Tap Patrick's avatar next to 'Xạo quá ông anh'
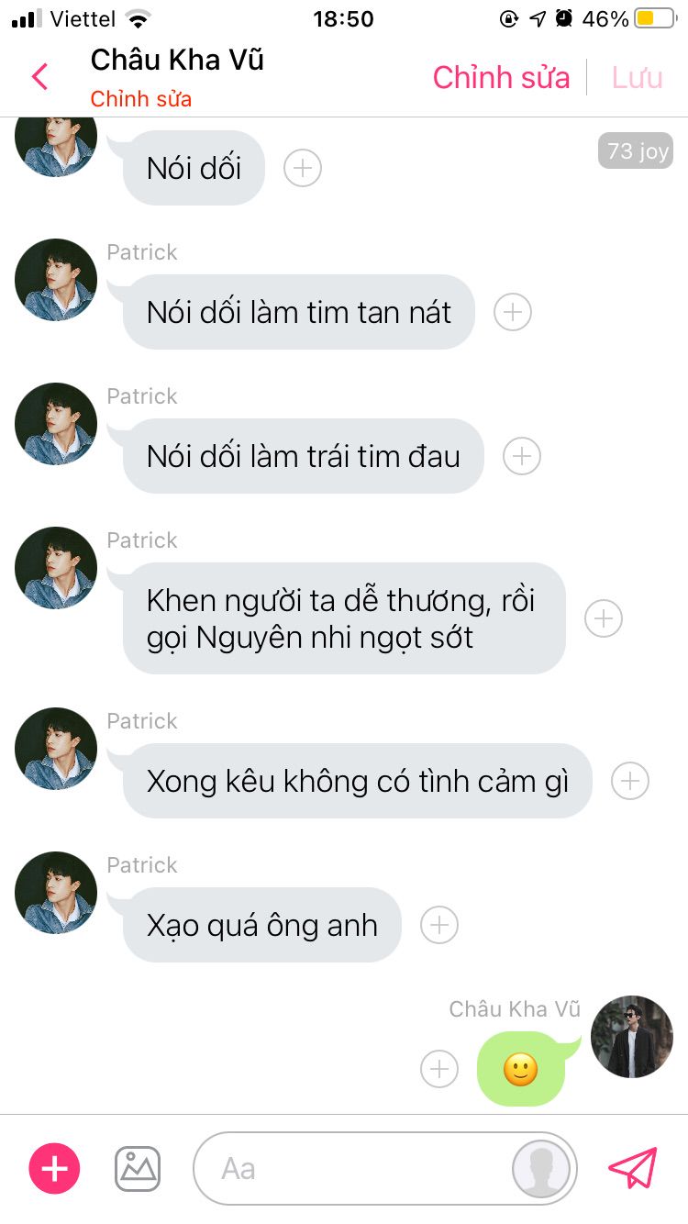 coord(56,893)
